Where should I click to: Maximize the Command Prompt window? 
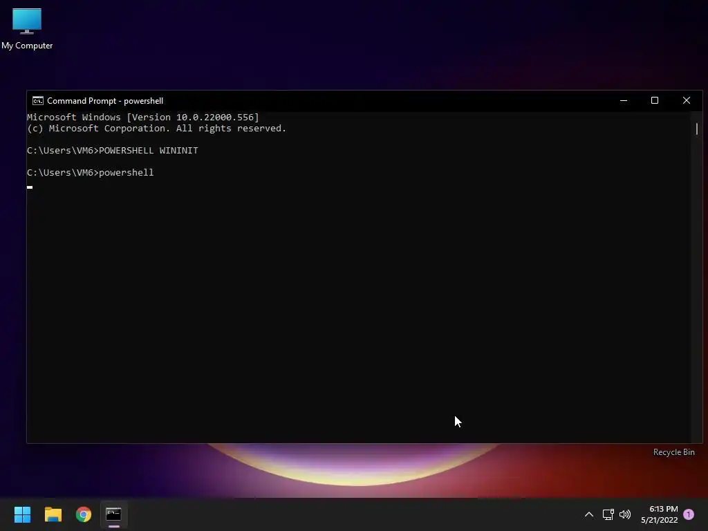655,101
